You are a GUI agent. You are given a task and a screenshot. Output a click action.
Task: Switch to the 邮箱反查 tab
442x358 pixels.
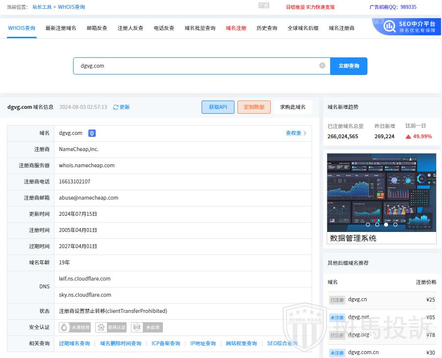tap(97, 28)
